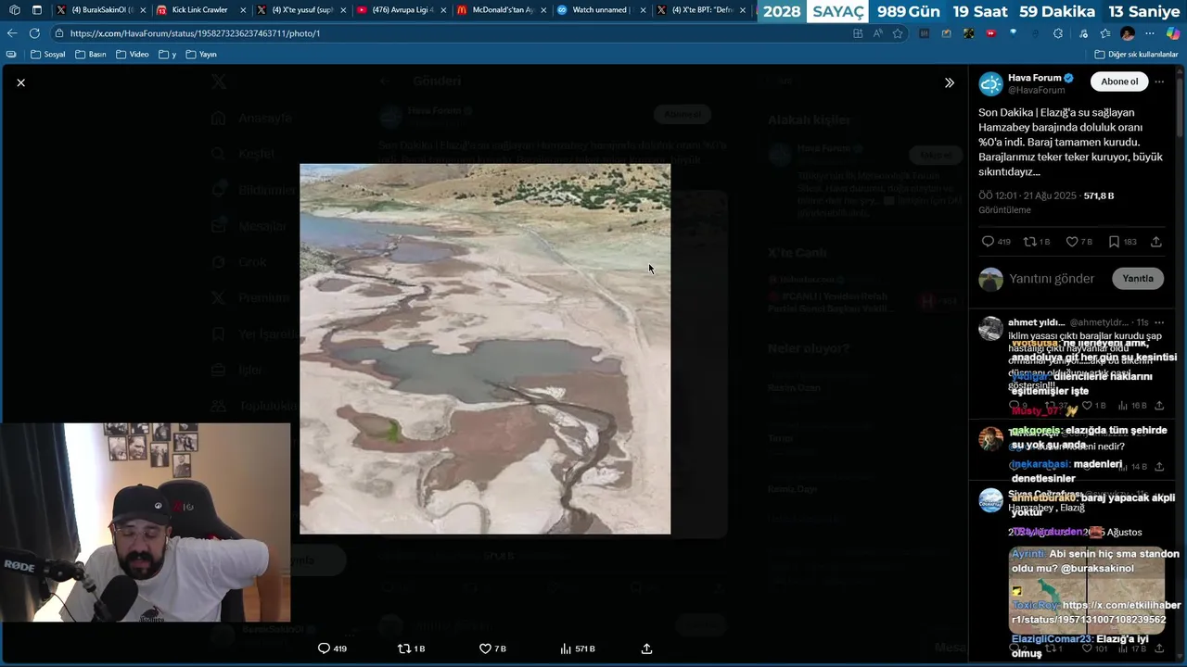The image size is (1187, 667).
Task: Click the equalizer extension icon in toolbar
Action: (x=924, y=33)
